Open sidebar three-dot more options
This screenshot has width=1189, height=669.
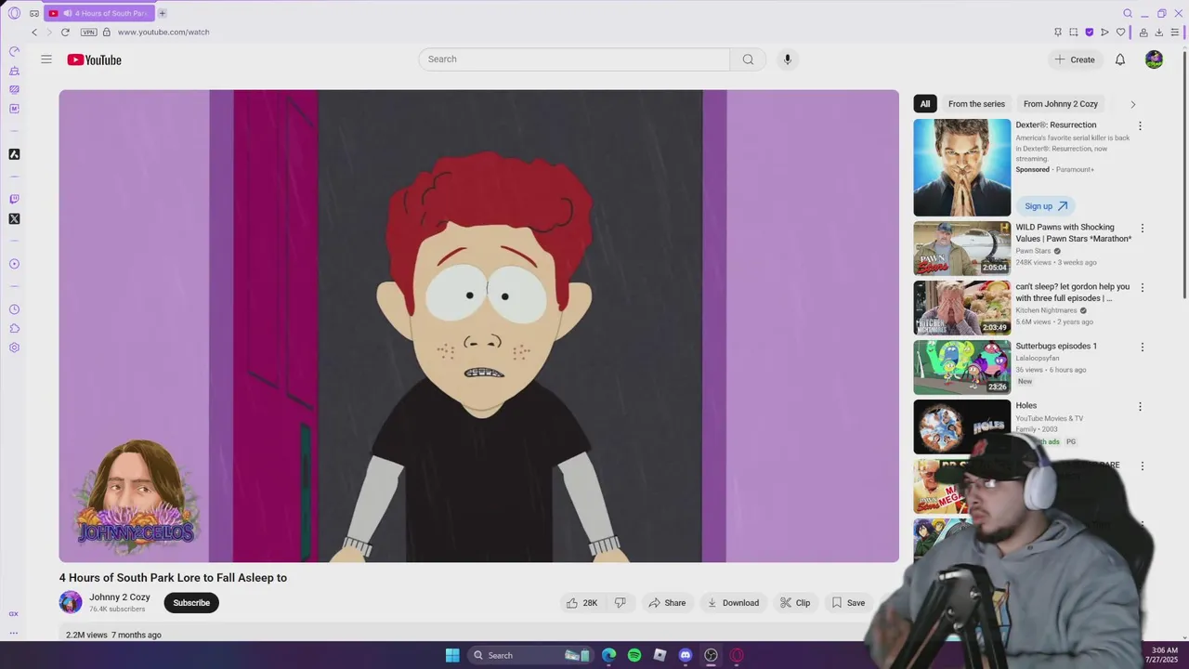pos(14,633)
